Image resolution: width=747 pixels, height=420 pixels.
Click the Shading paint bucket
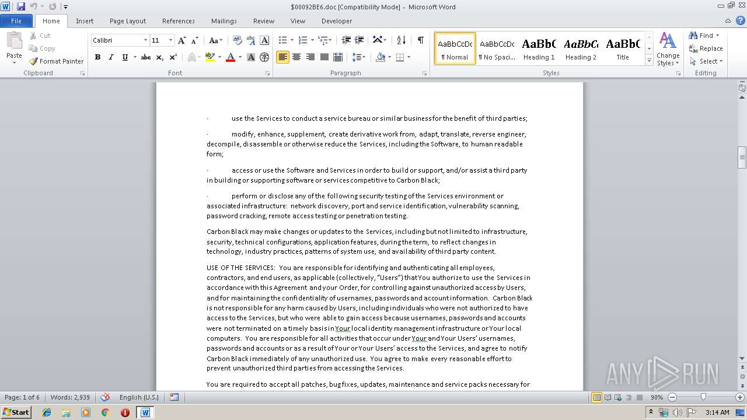(381, 57)
